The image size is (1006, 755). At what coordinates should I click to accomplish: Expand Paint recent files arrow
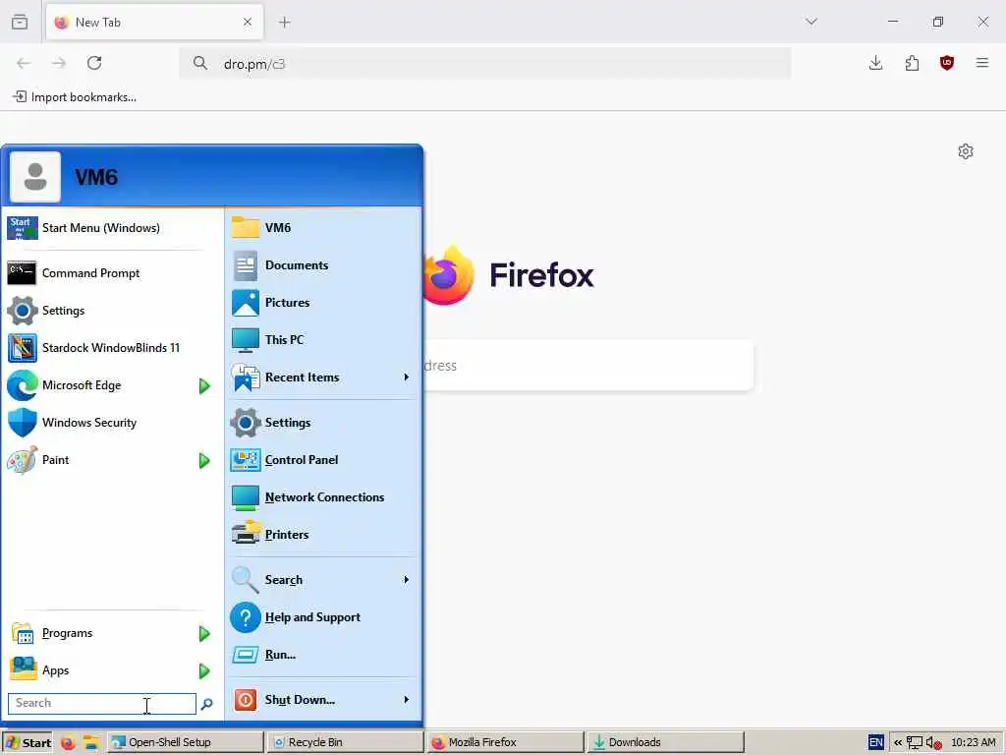[x=204, y=460]
